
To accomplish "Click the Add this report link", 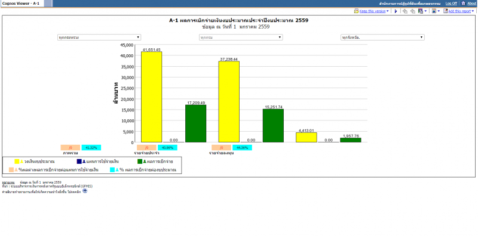I will (x=459, y=11).
